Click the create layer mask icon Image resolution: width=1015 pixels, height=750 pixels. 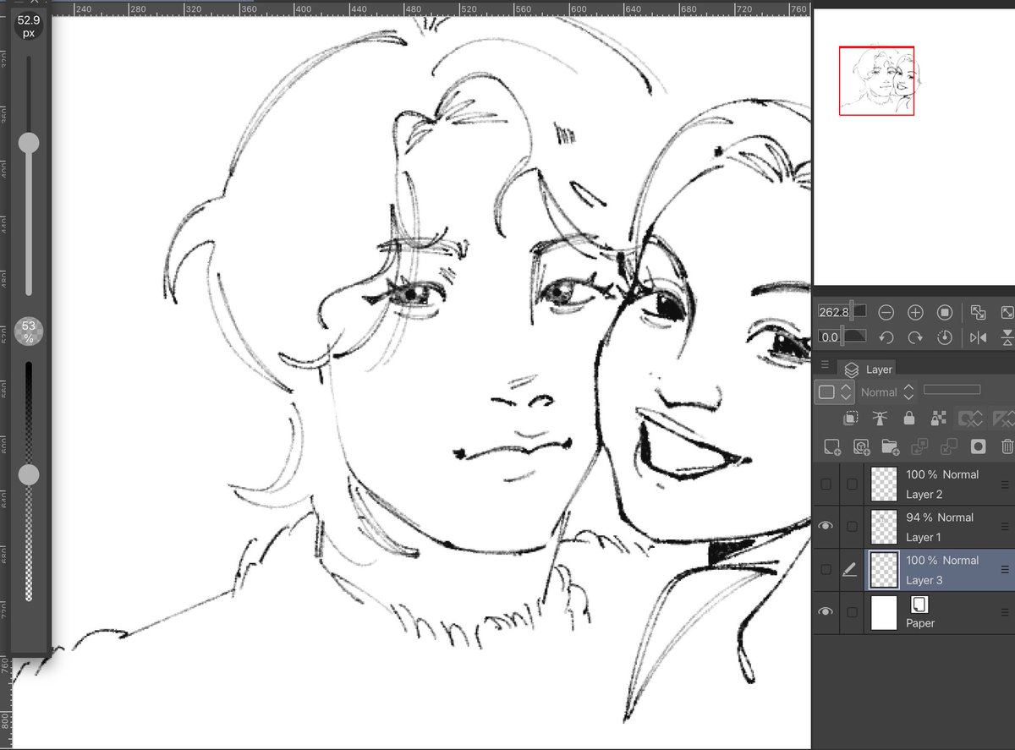[978, 446]
